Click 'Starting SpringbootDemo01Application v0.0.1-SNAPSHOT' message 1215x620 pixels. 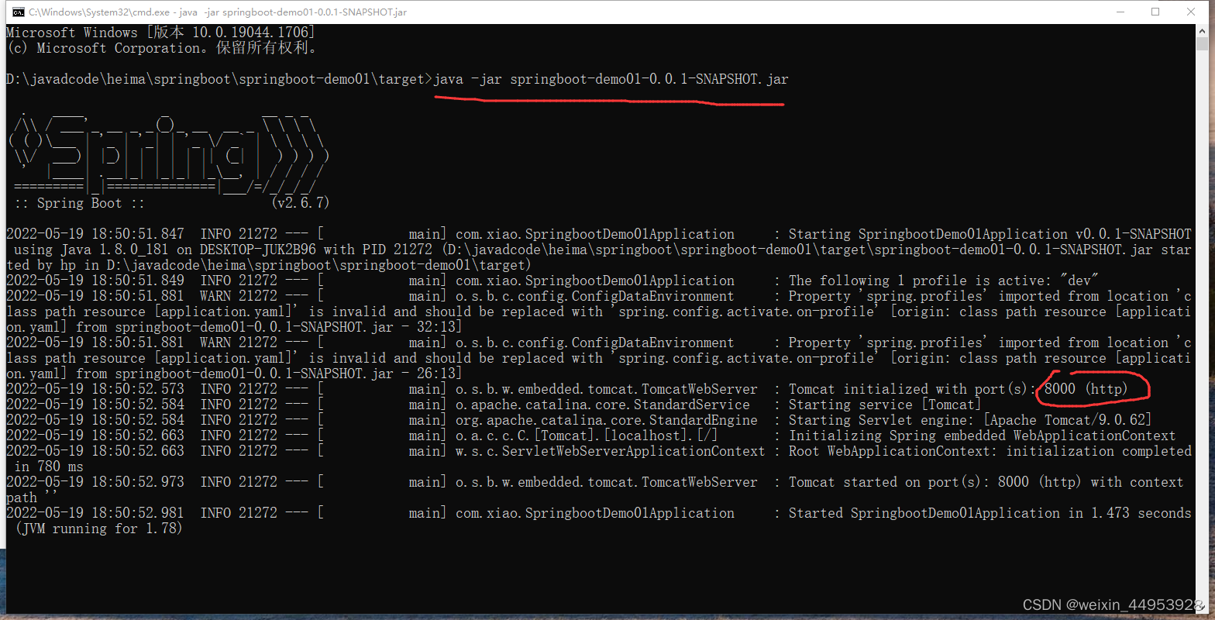[990, 234]
